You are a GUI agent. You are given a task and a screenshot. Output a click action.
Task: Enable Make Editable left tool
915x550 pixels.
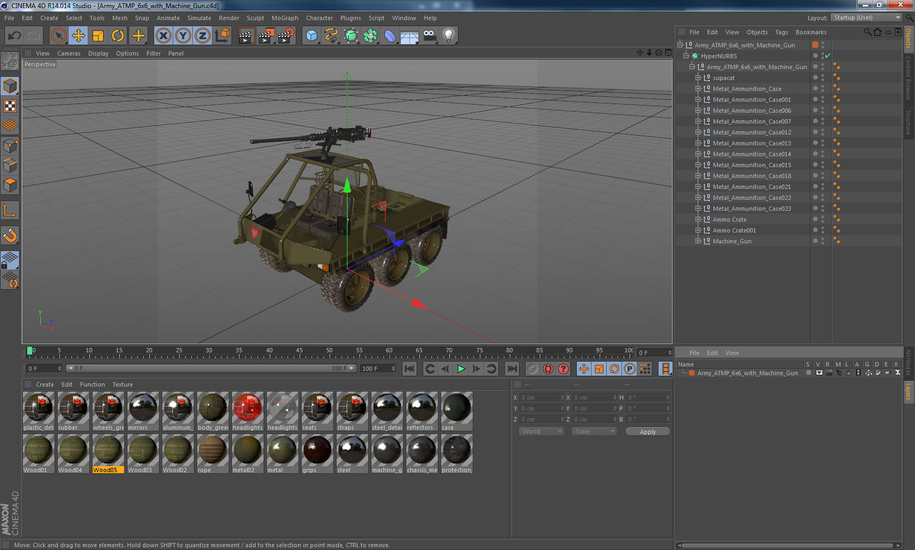pyautogui.click(x=10, y=61)
